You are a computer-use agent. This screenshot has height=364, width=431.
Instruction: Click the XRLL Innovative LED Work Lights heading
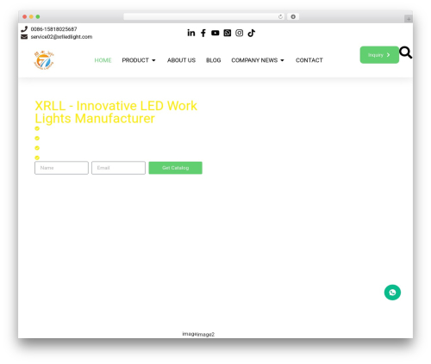point(116,112)
